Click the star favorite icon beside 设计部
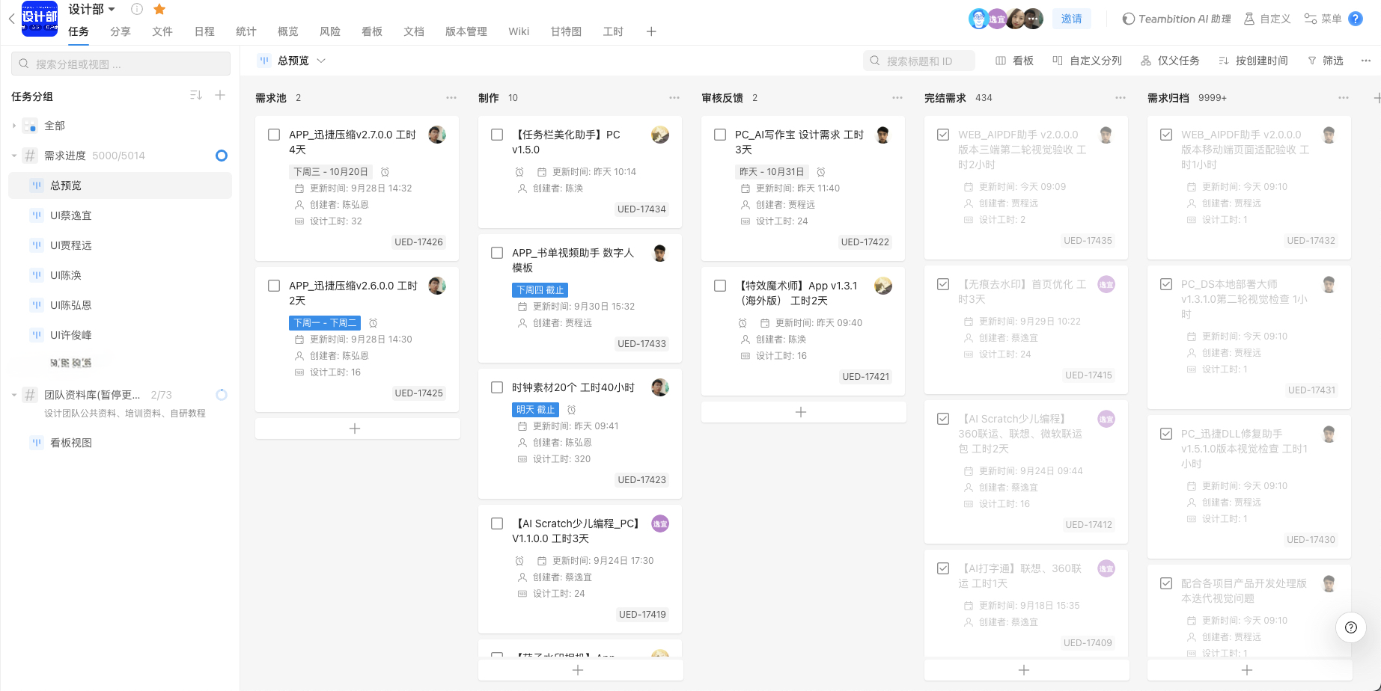The width and height of the screenshot is (1381, 691). tap(159, 10)
